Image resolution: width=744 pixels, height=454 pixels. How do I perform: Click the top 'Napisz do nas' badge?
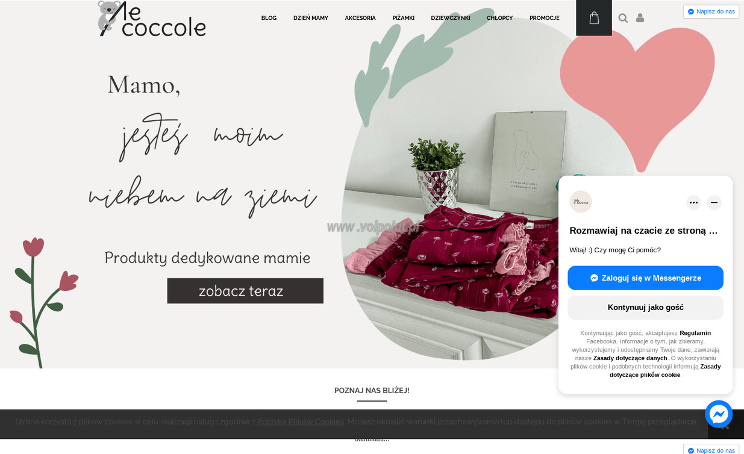click(711, 11)
